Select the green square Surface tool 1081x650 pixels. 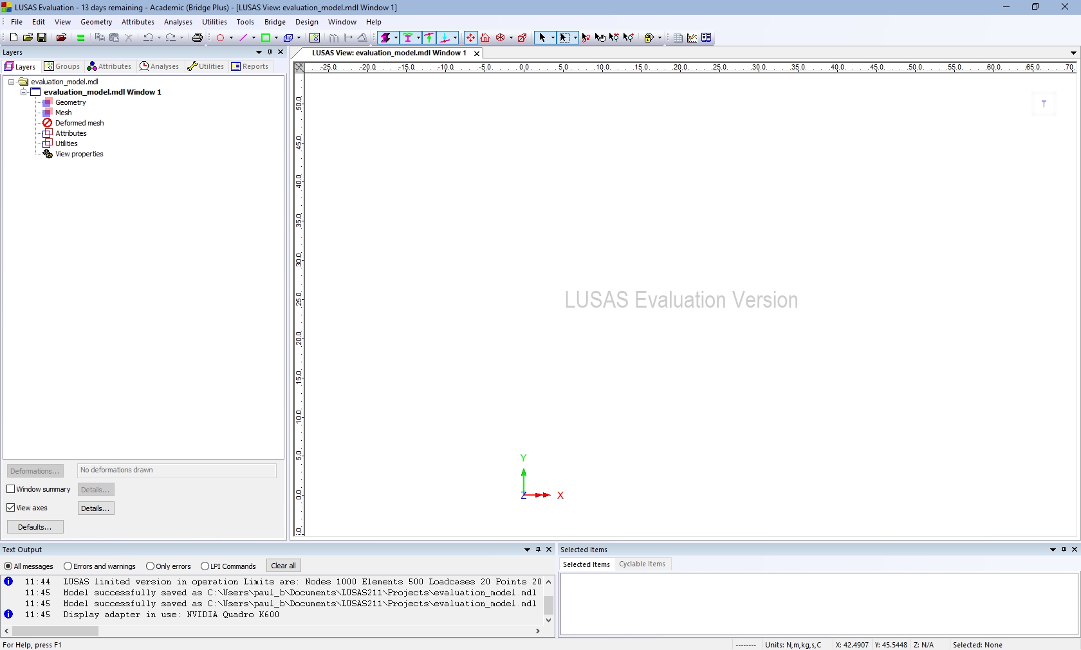(x=266, y=38)
